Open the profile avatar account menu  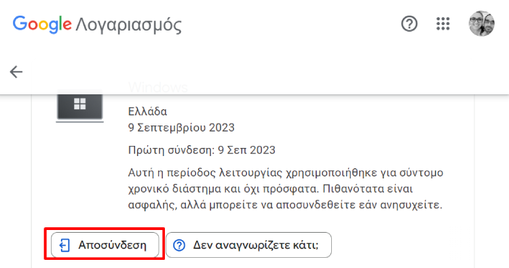[x=481, y=24]
